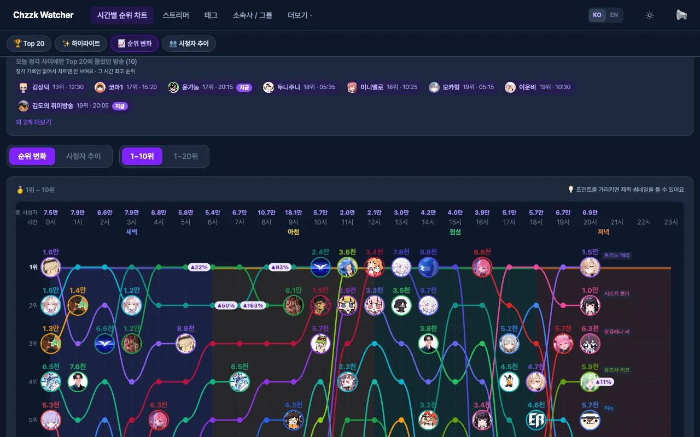Select the 순위 변화 pill in sub-navigation
This screenshot has height=437, width=700.
tap(135, 44)
